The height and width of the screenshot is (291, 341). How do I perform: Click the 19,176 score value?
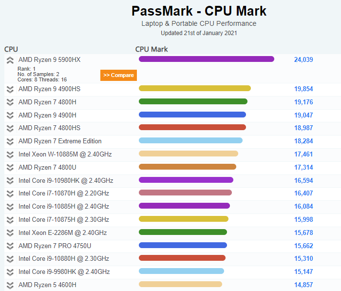coord(303,102)
